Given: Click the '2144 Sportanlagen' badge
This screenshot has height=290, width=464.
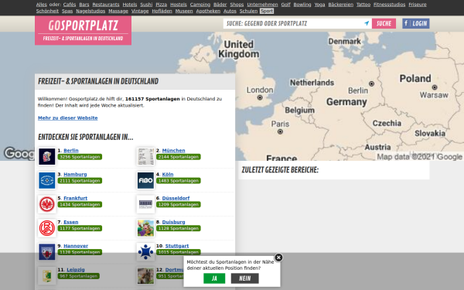Looking at the screenshot, I should (x=179, y=157).
